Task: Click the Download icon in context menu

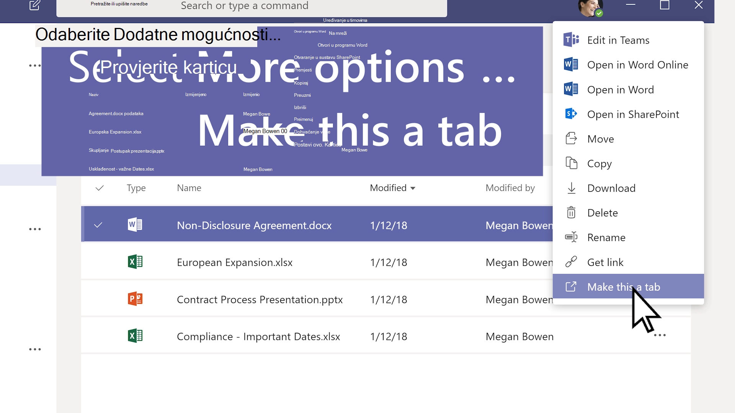Action: 571,188
